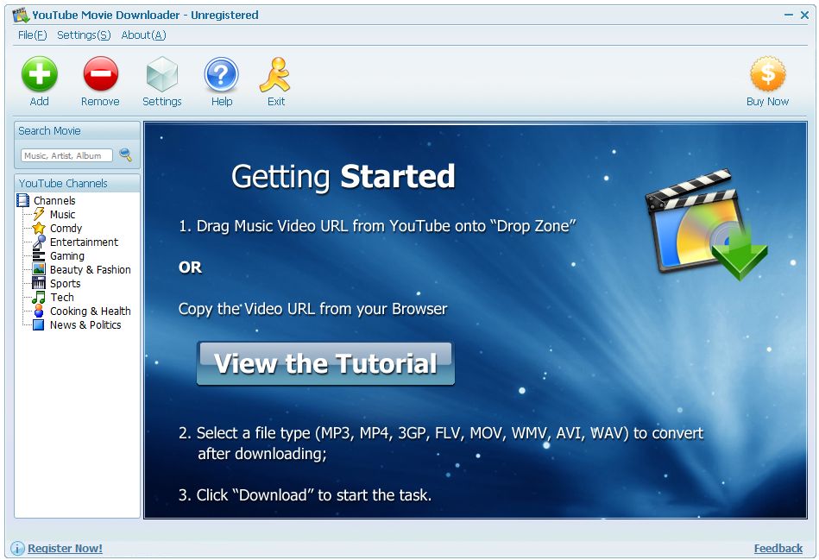Screen dimensions: 819x560
Task: Click the Remove toolbar label
Action: [100, 101]
